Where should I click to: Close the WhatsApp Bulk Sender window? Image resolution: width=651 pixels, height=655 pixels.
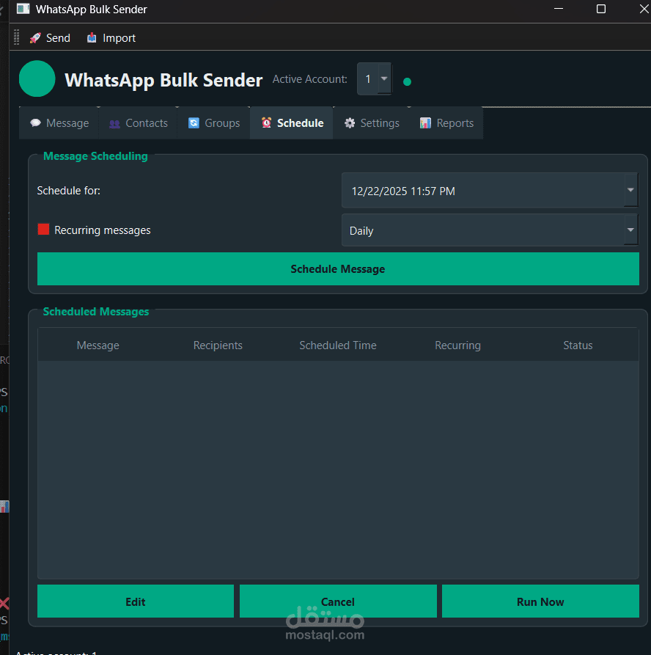pyautogui.click(x=644, y=9)
